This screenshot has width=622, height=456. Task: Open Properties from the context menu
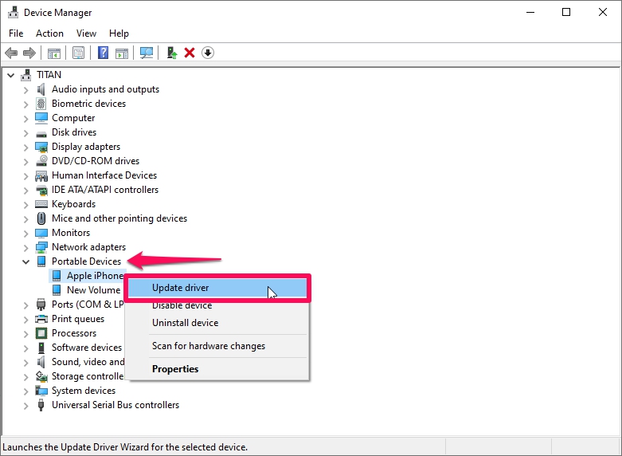pos(217,369)
